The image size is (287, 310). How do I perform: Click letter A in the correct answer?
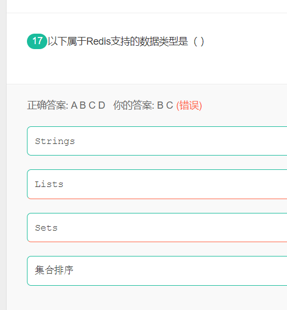[74, 105]
